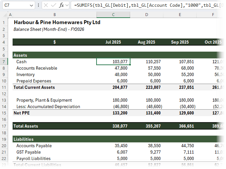Click the Total Assets label

pos(26,126)
